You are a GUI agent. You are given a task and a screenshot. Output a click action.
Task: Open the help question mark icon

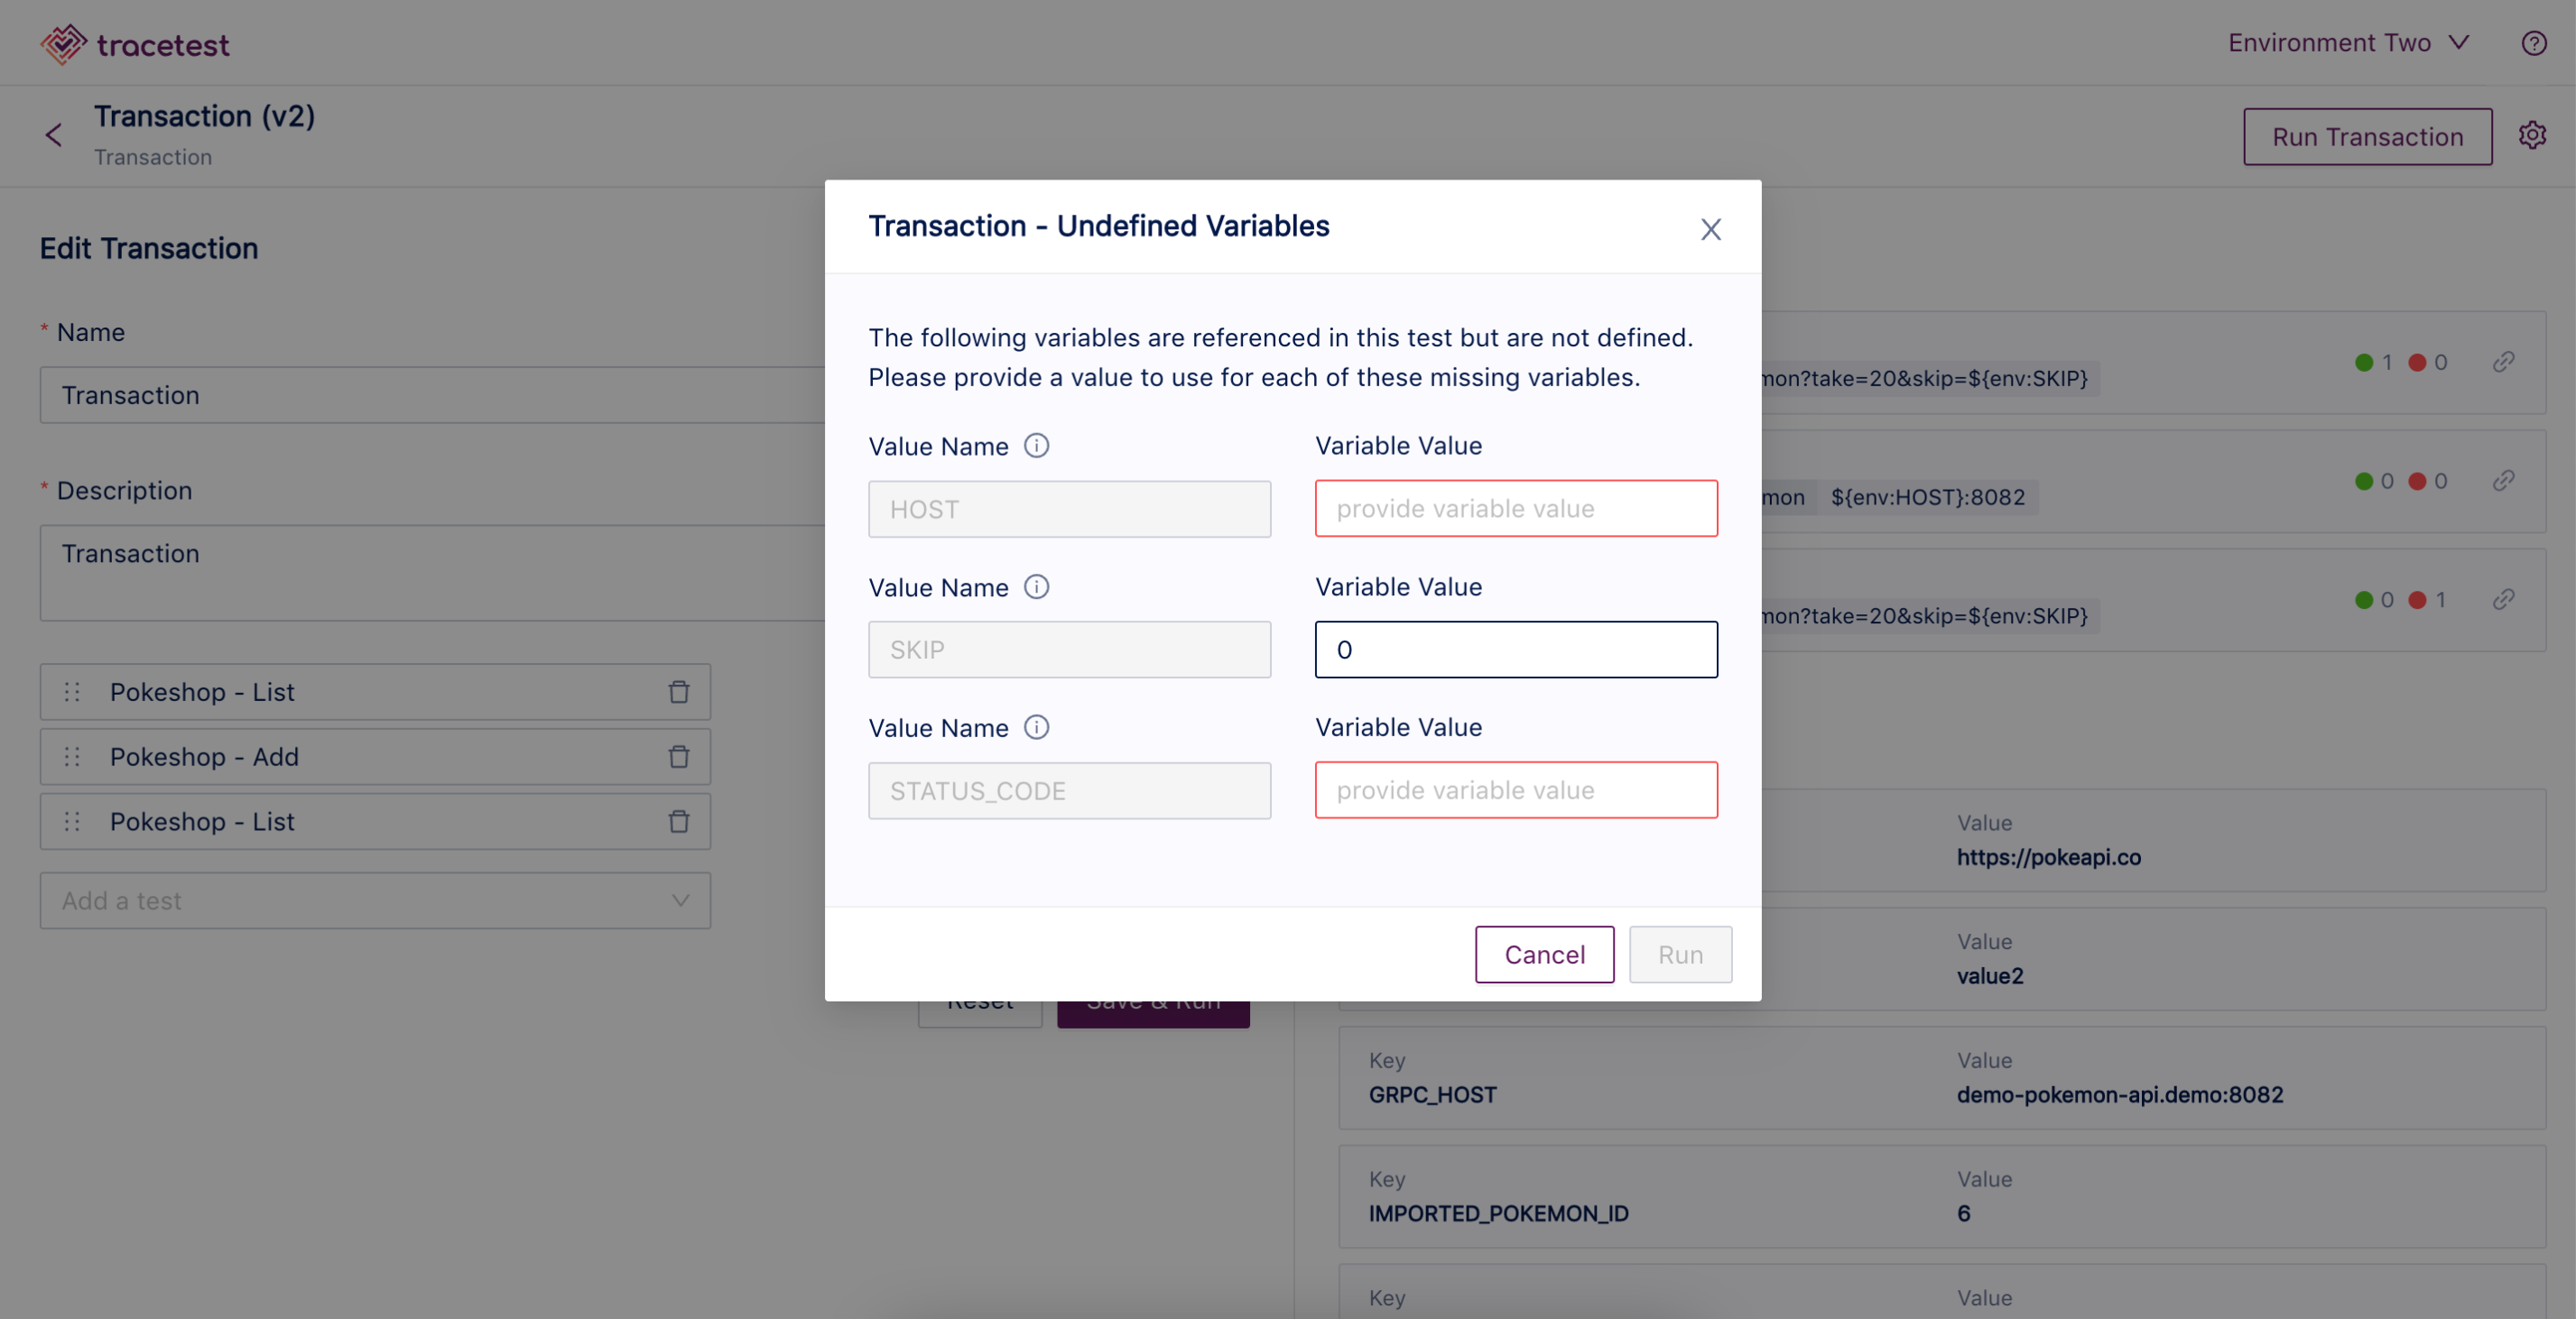2533,43
